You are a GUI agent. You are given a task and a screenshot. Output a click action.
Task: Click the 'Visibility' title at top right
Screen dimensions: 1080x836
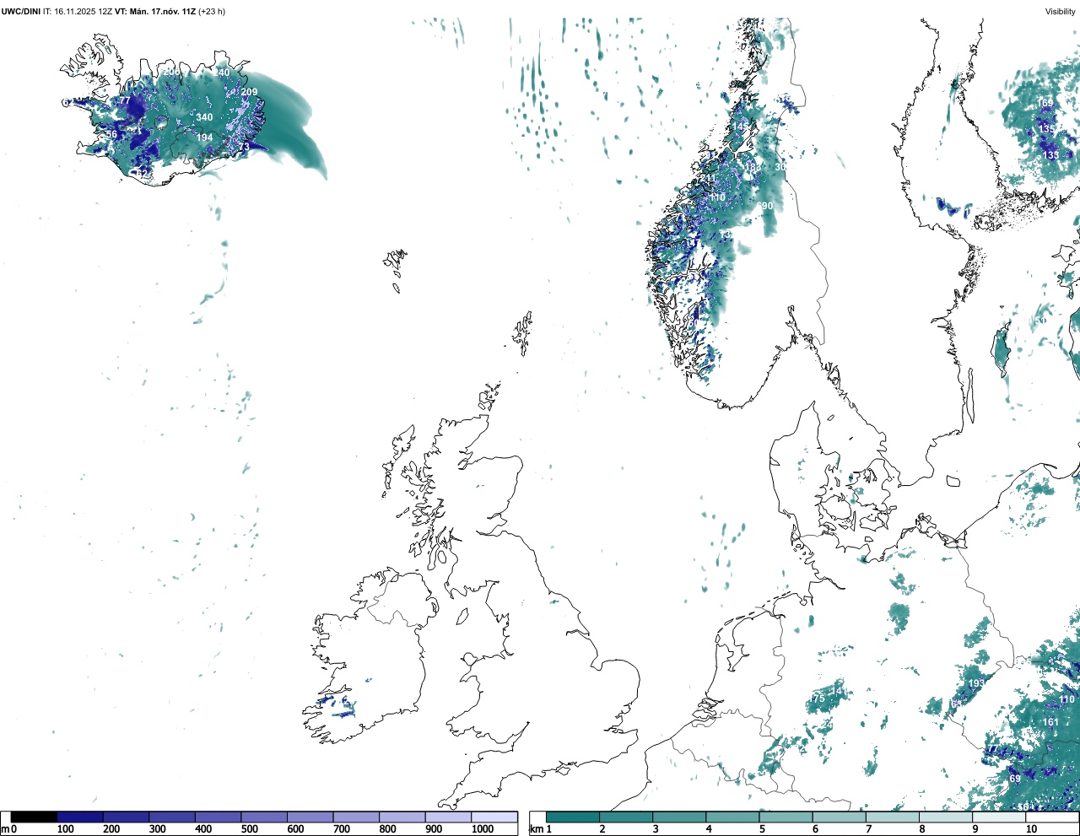coord(1061,11)
